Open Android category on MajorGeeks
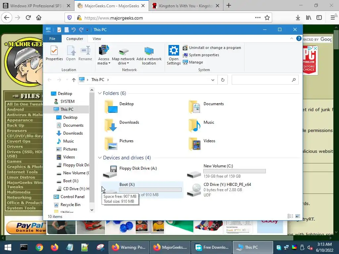Viewport: 339px width, 254px height. coord(15,109)
